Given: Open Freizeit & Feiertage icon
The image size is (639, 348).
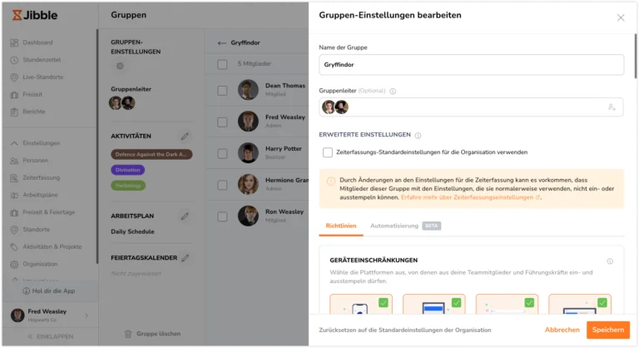Looking at the screenshot, I should point(14,212).
